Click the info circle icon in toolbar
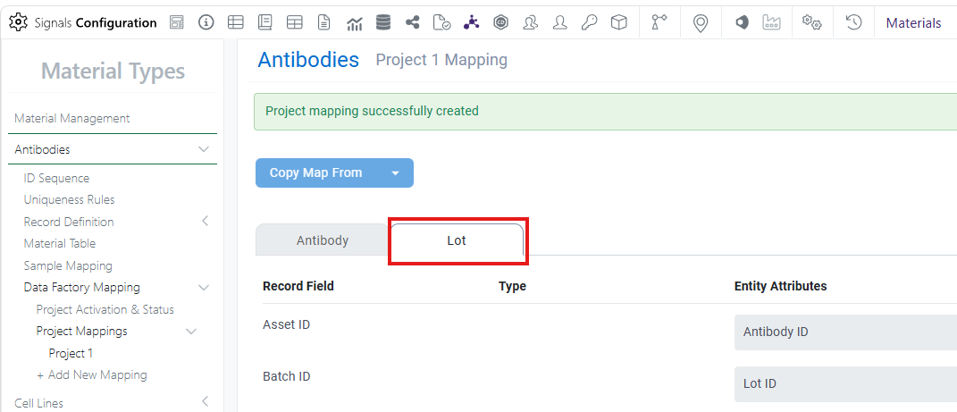Screen dimensions: 957x412 tap(207, 22)
